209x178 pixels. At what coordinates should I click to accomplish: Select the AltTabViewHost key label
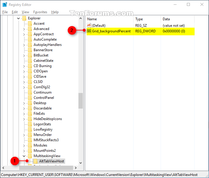tap(52, 161)
